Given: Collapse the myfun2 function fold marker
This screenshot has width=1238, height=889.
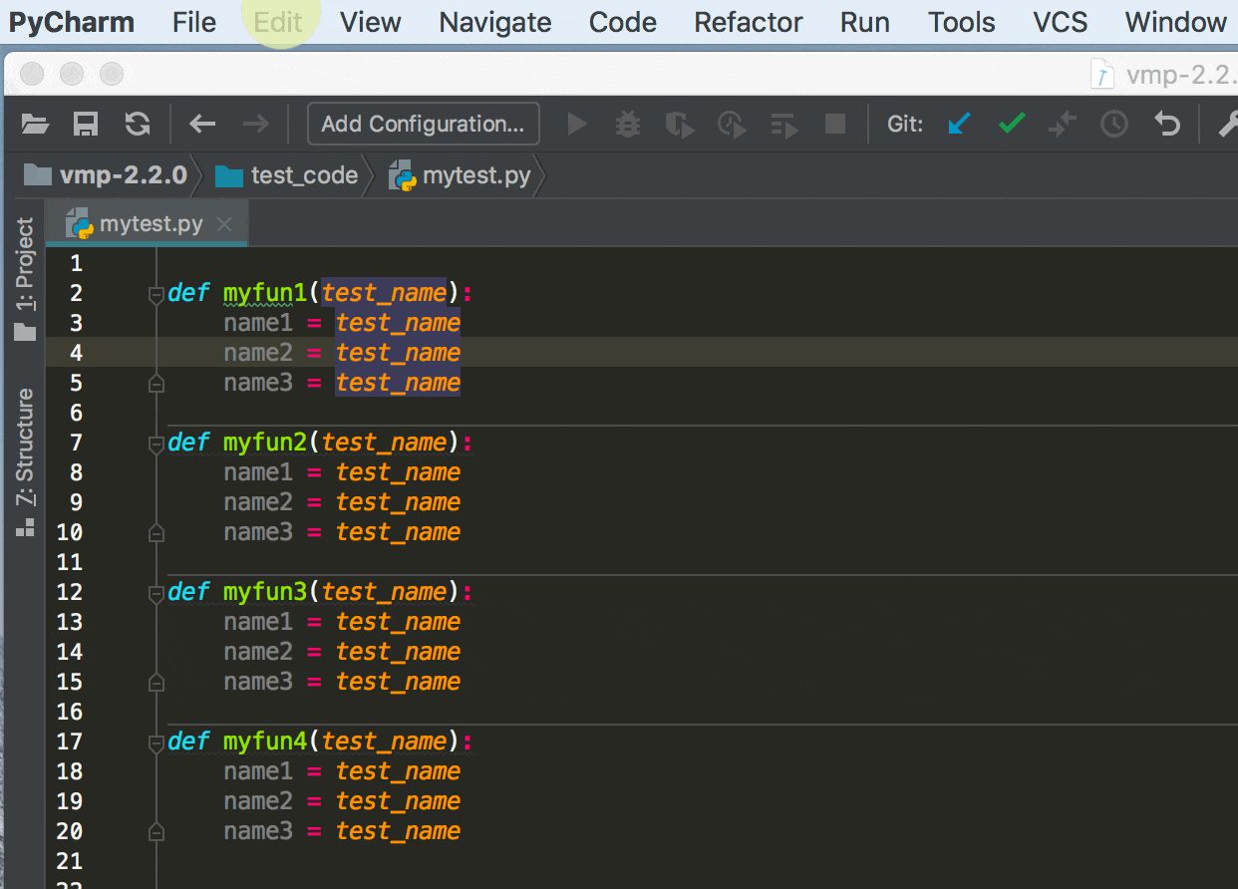Looking at the screenshot, I should pos(155,444).
